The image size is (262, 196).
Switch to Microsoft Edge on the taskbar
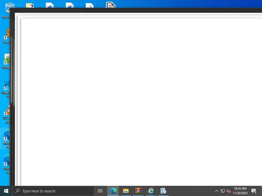113,191
